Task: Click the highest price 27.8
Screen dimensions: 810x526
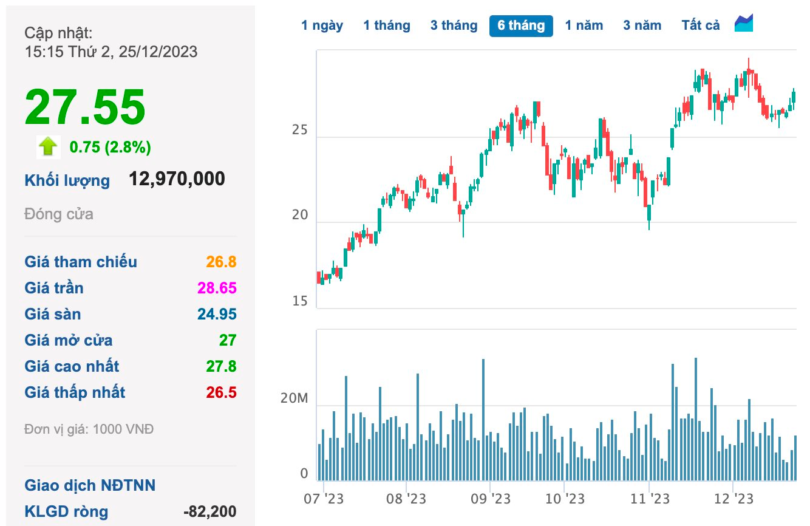Action: (221, 366)
